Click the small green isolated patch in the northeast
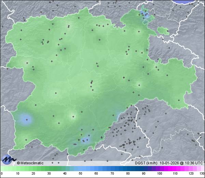Screen dimensions: 205x178 click(x=163, y=32)
